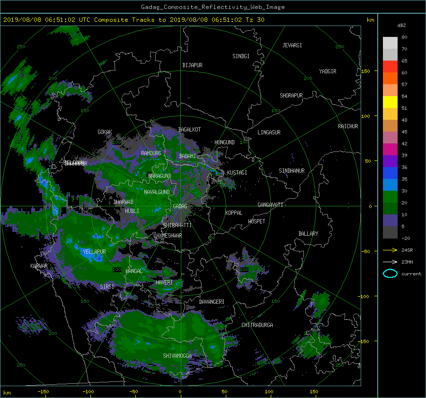Select the yellow 51 dBZ color swatch
The width and height of the screenshot is (426, 398).
[x=390, y=102]
